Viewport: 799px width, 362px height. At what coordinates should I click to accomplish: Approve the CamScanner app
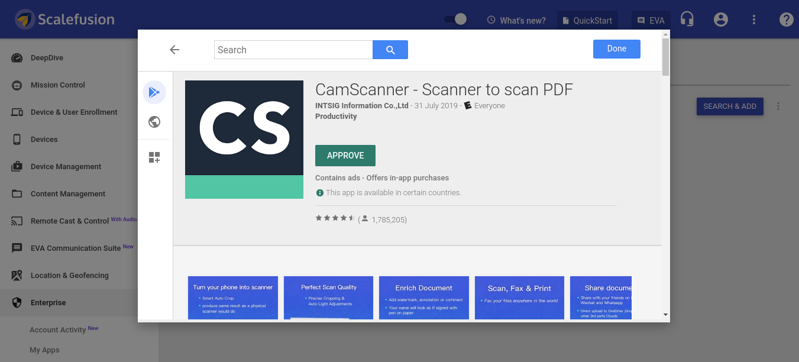[345, 156]
